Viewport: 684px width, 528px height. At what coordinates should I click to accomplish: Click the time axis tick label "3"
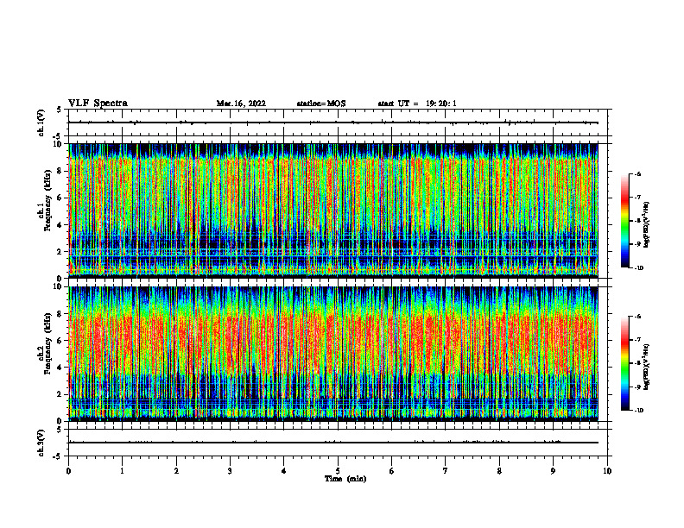click(230, 471)
